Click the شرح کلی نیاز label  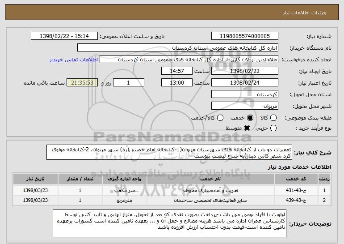point(313,152)
